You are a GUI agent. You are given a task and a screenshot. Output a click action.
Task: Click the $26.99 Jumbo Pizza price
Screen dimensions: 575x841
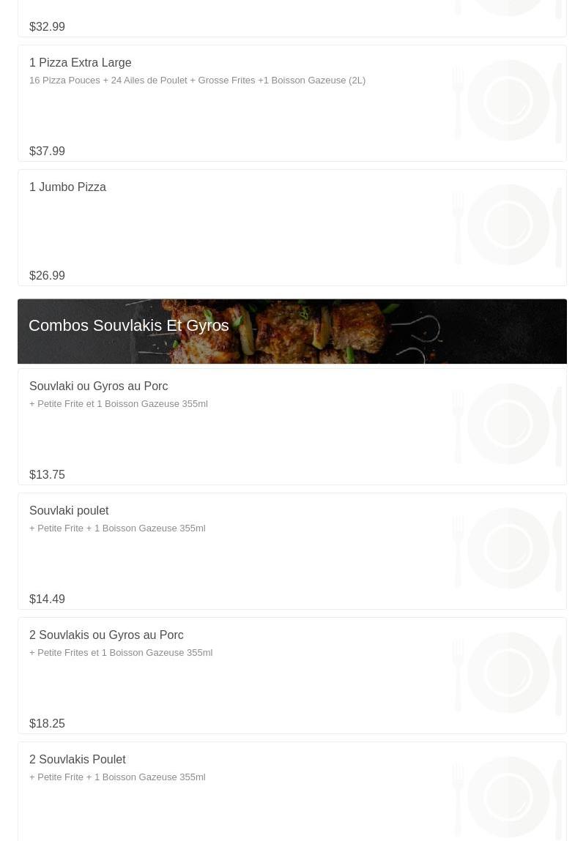48,276
